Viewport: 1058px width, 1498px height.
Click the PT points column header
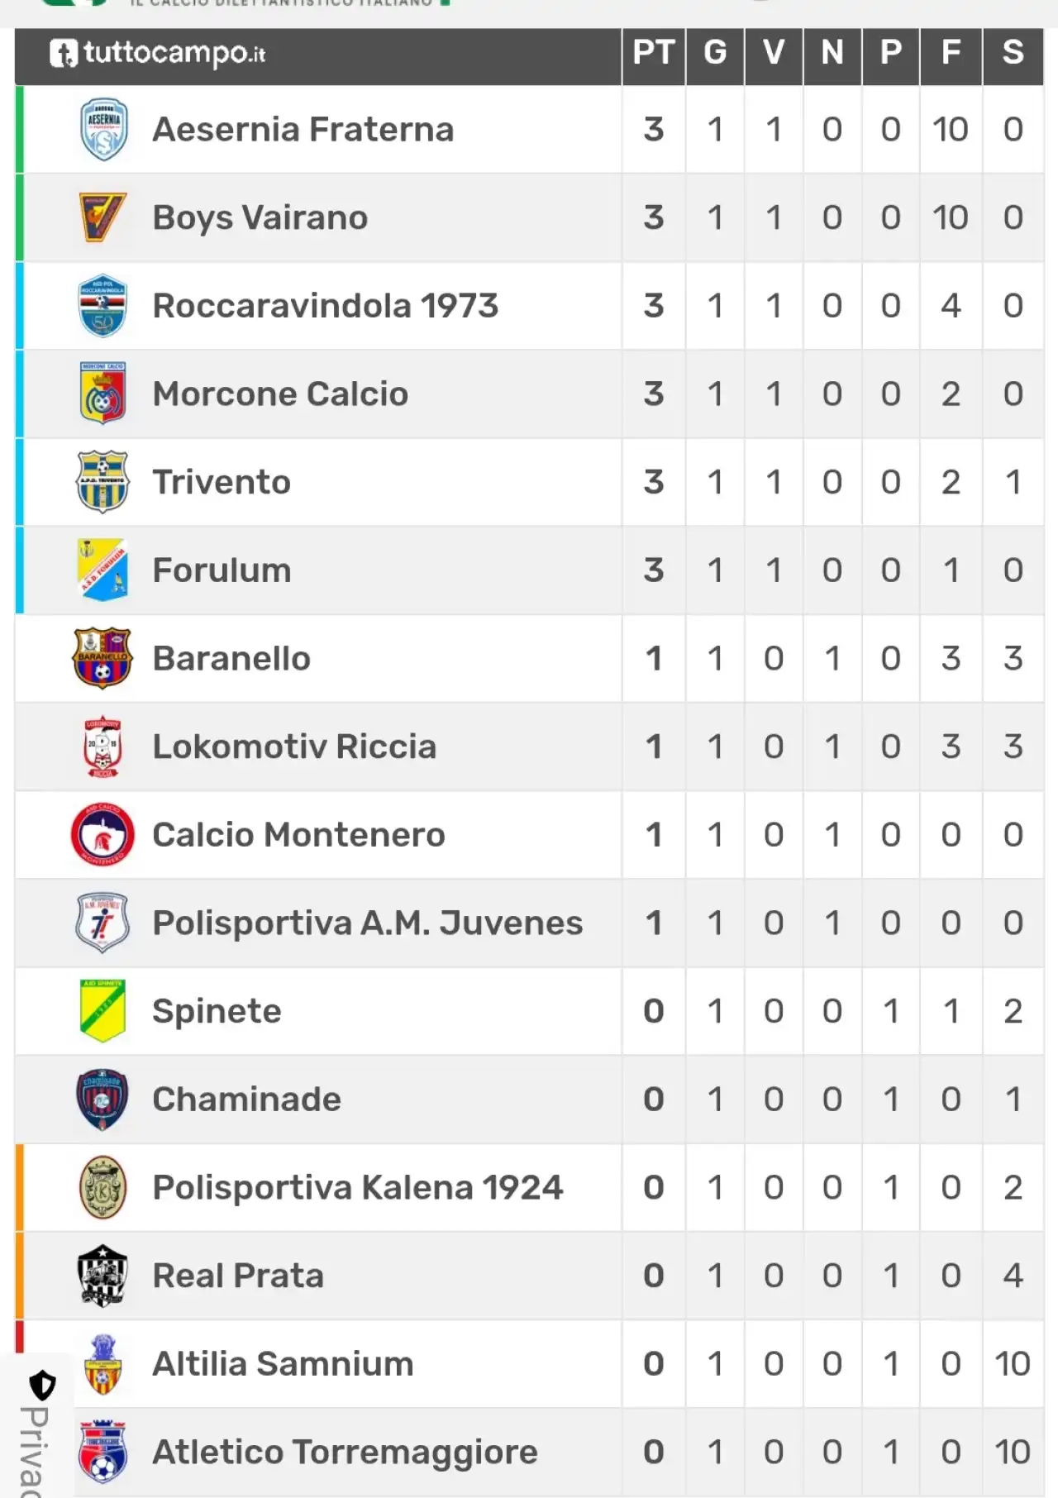[x=653, y=54]
